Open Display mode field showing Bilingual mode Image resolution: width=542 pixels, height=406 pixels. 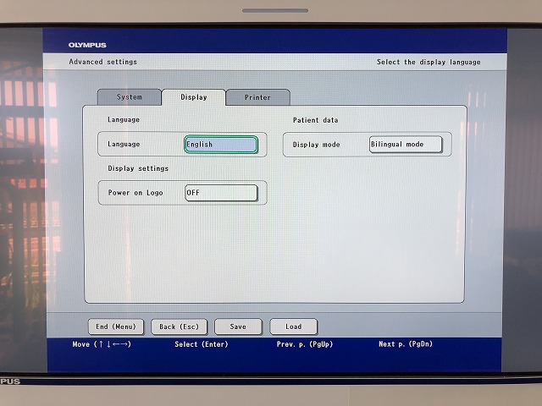406,145
